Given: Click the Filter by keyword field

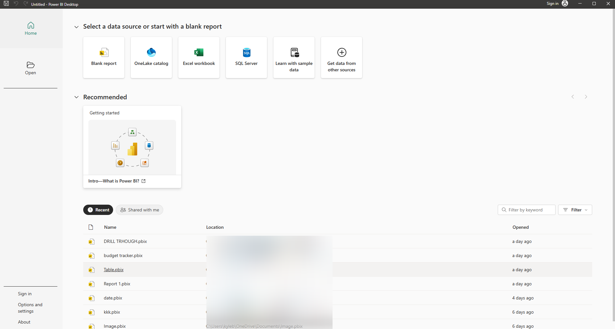Looking at the screenshot, I should pos(526,210).
